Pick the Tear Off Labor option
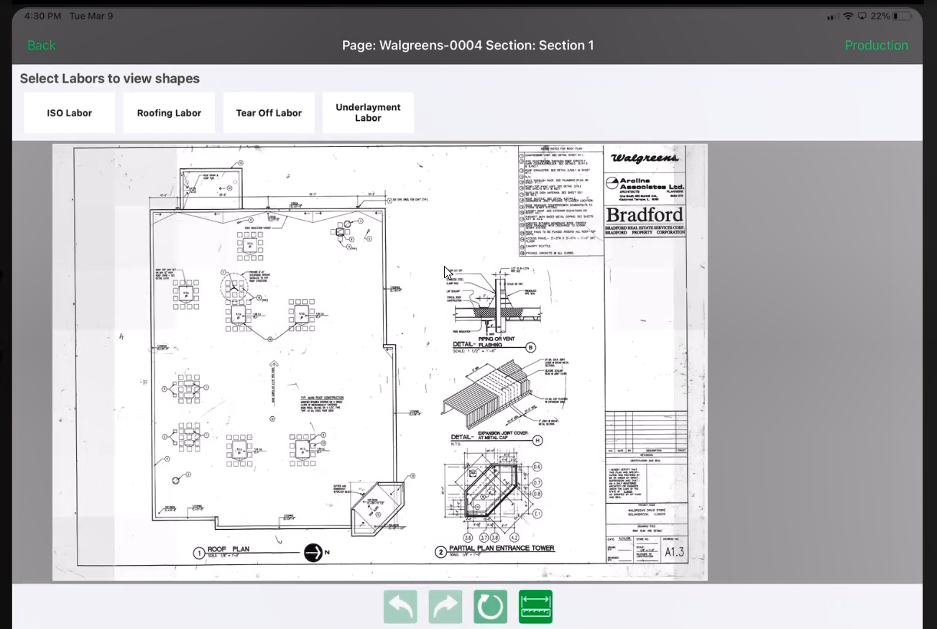This screenshot has height=629, width=937. tap(269, 113)
